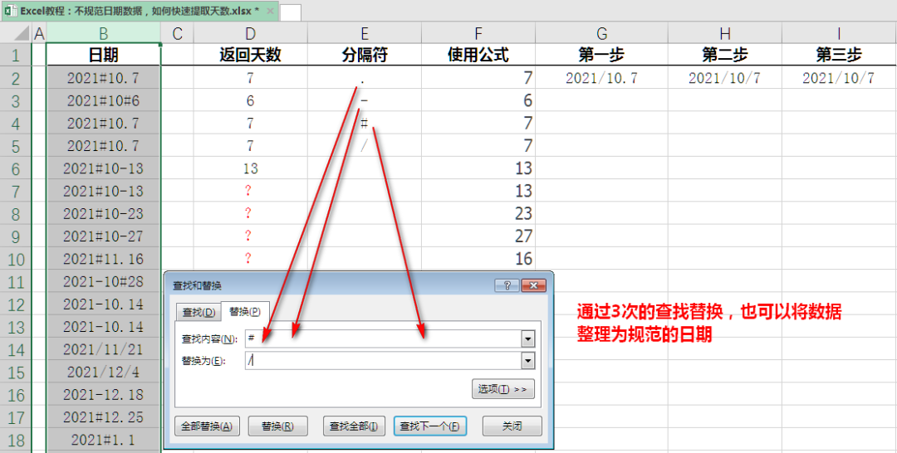Switch to the 替换(P) tab
Image resolution: width=897 pixels, height=453 pixels.
click(245, 311)
